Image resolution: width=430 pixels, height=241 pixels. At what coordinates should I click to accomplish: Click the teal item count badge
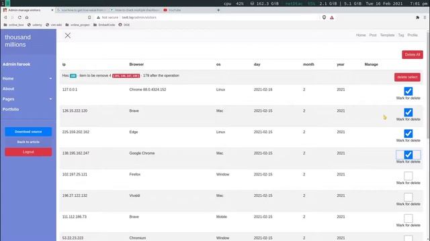click(73, 76)
